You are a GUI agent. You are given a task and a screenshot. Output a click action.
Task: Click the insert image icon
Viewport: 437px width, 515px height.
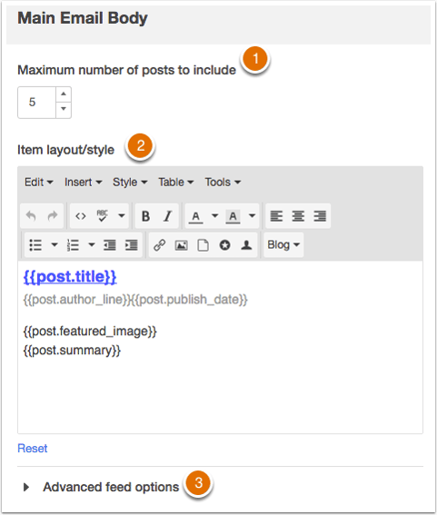point(182,245)
